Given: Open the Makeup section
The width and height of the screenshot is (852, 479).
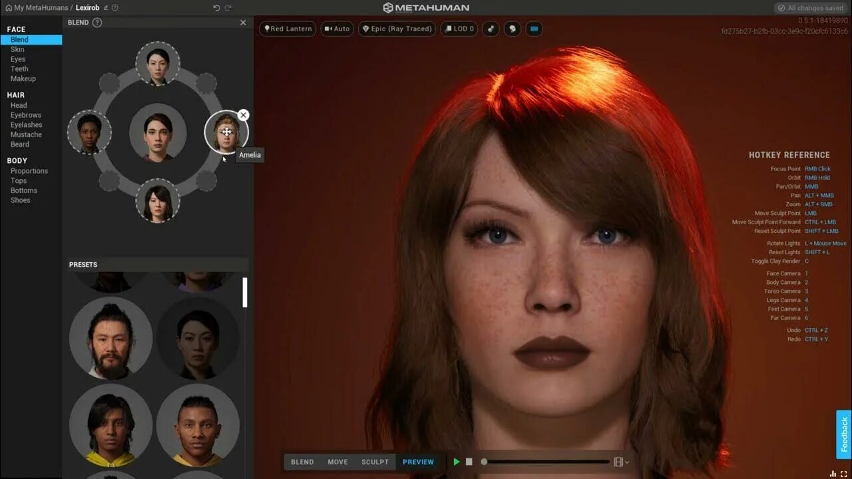Looking at the screenshot, I should 23,79.
